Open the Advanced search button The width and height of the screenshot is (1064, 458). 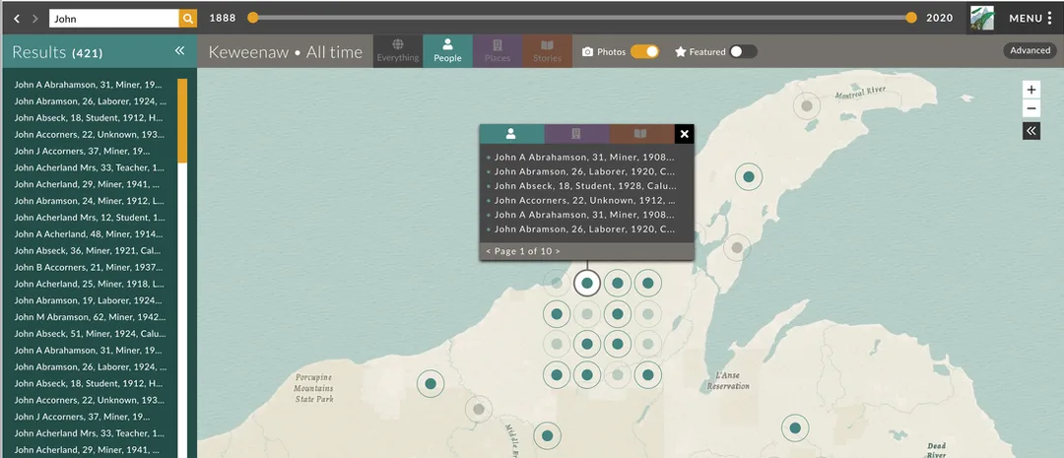1030,50
